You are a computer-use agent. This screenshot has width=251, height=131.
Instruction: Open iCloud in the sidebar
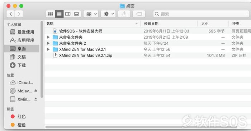pyautogui.click(x=21, y=83)
